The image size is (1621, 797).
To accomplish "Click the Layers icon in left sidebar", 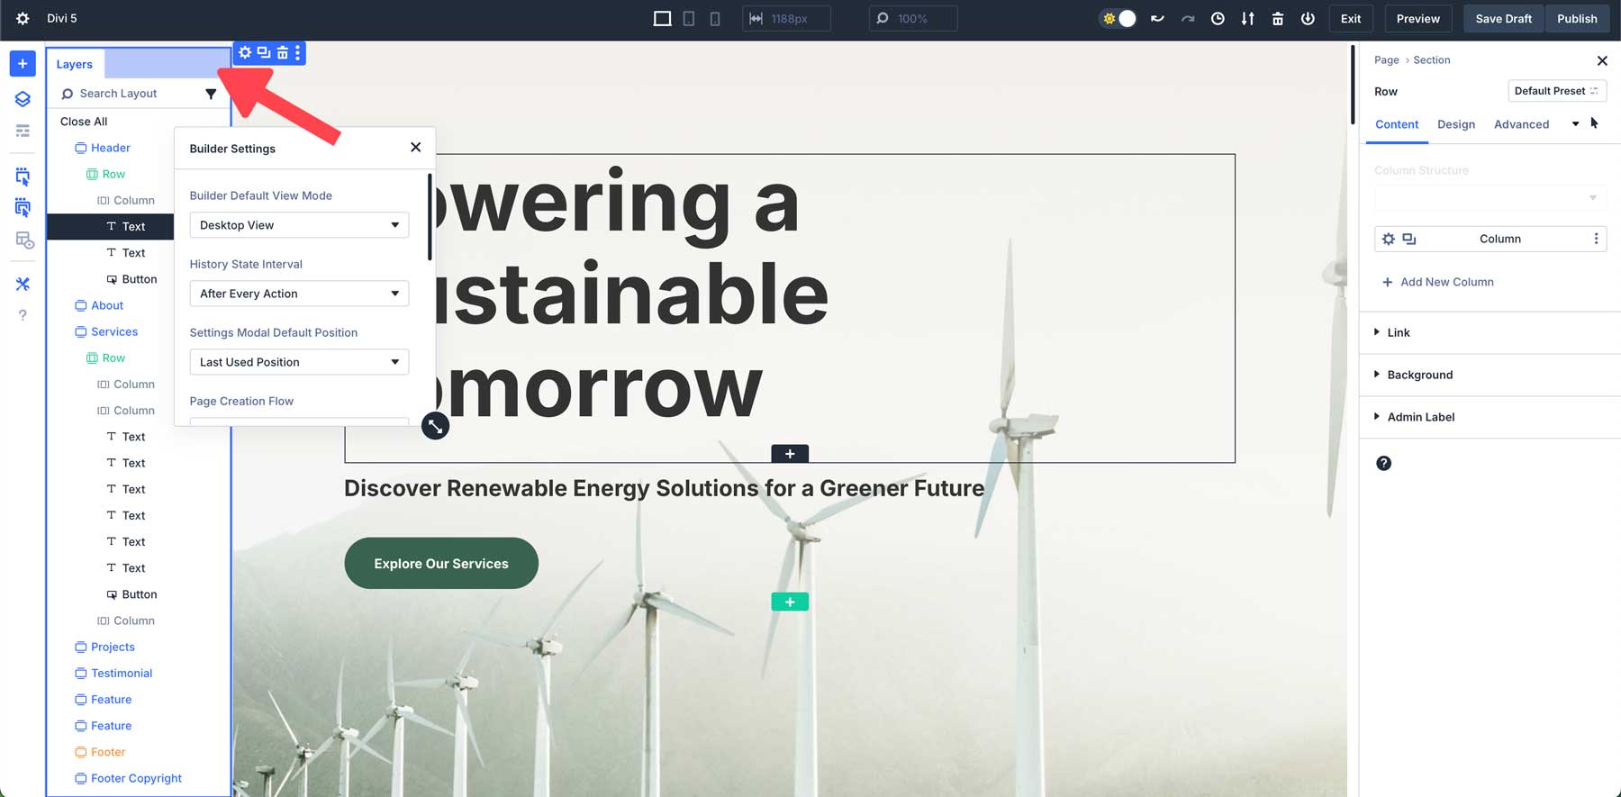I will click(23, 99).
